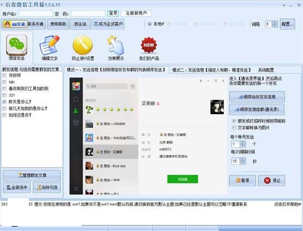
Task: Click the 每次间隔时间 value 15 field
Action: coord(236,161)
